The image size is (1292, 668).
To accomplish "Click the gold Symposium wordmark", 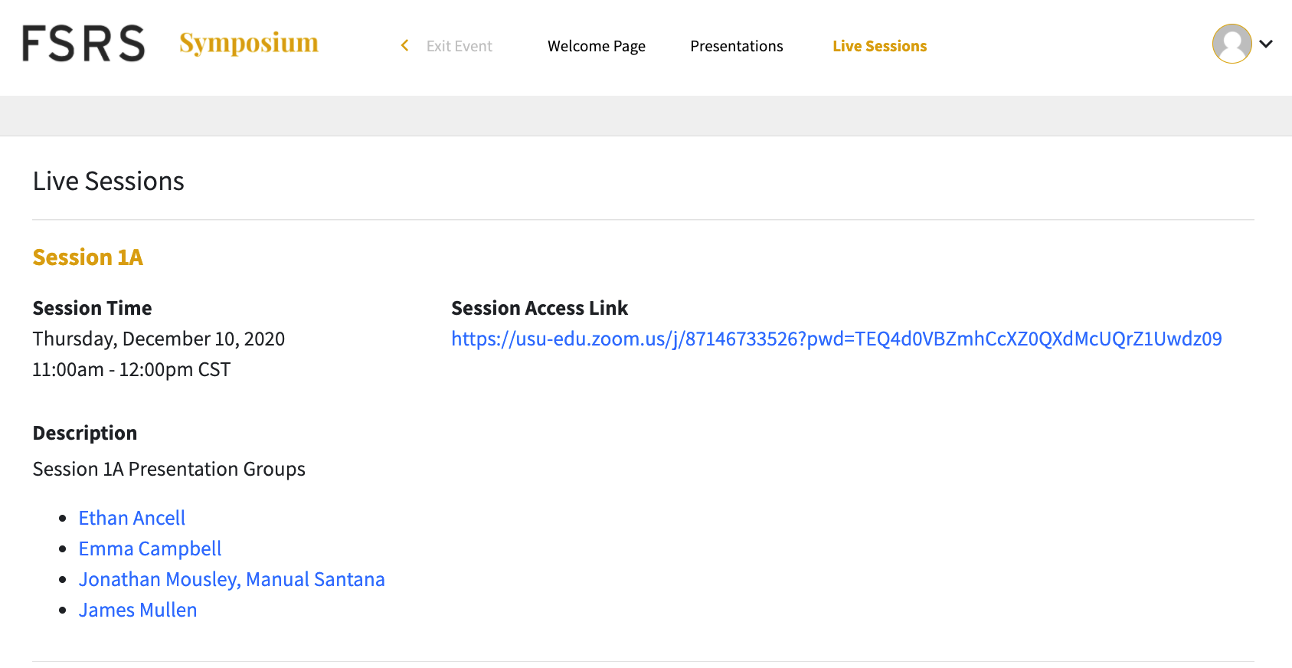I will click(x=249, y=44).
